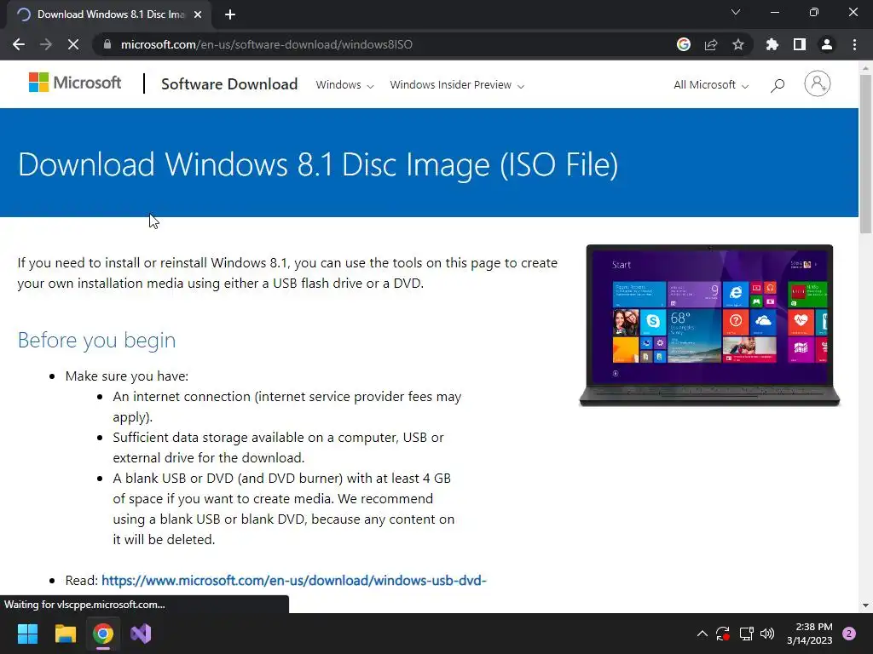Open the site search magnifier
873x654 pixels.
(778, 85)
